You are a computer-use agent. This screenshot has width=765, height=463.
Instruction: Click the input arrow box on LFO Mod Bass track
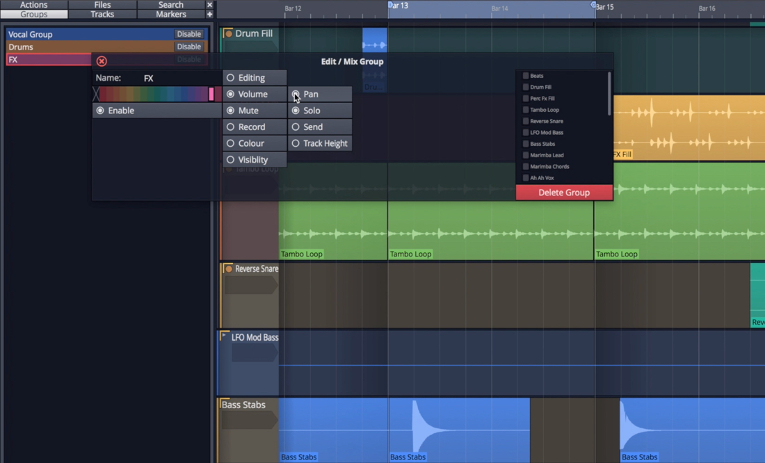tap(253, 352)
